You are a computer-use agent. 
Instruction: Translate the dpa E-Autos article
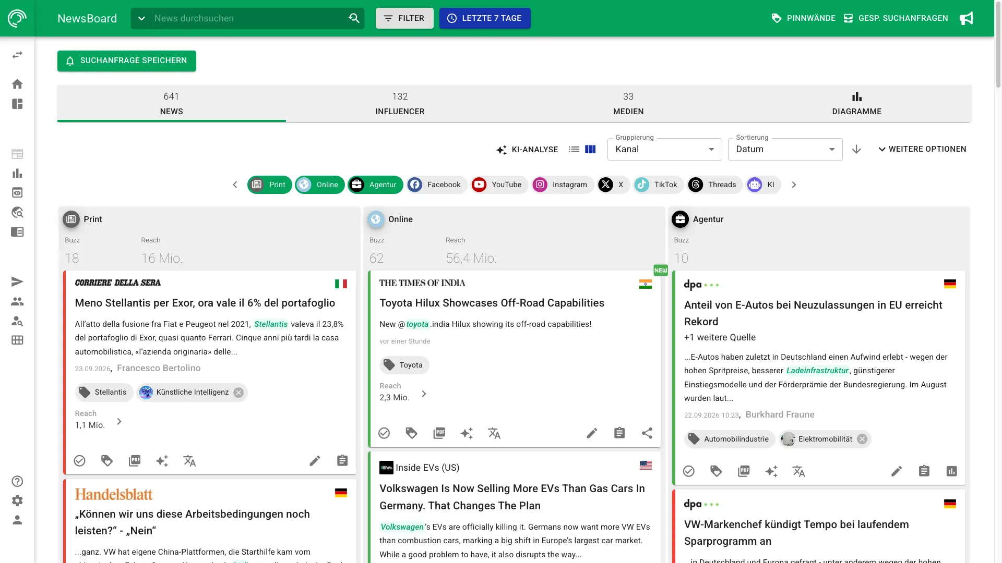click(799, 471)
